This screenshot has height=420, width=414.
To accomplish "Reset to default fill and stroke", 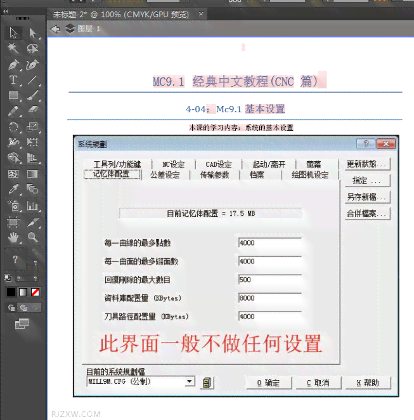I will [8, 278].
